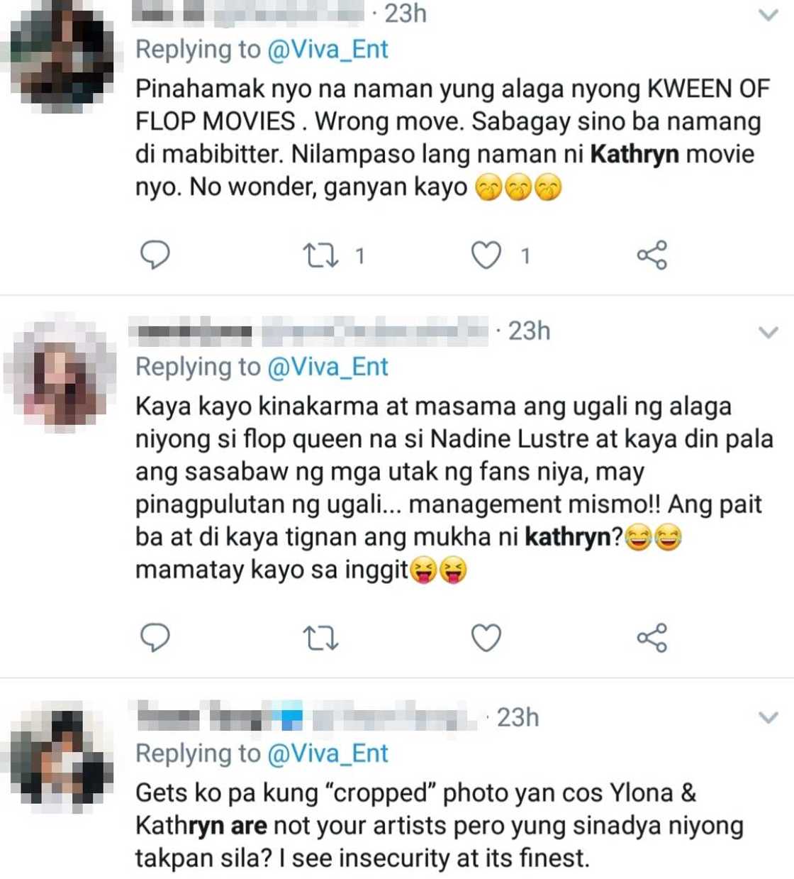Like the KWEEN OF FLOP MOVIES tweet
Viewport: 794px width, 879px height.
pyautogui.click(x=486, y=255)
